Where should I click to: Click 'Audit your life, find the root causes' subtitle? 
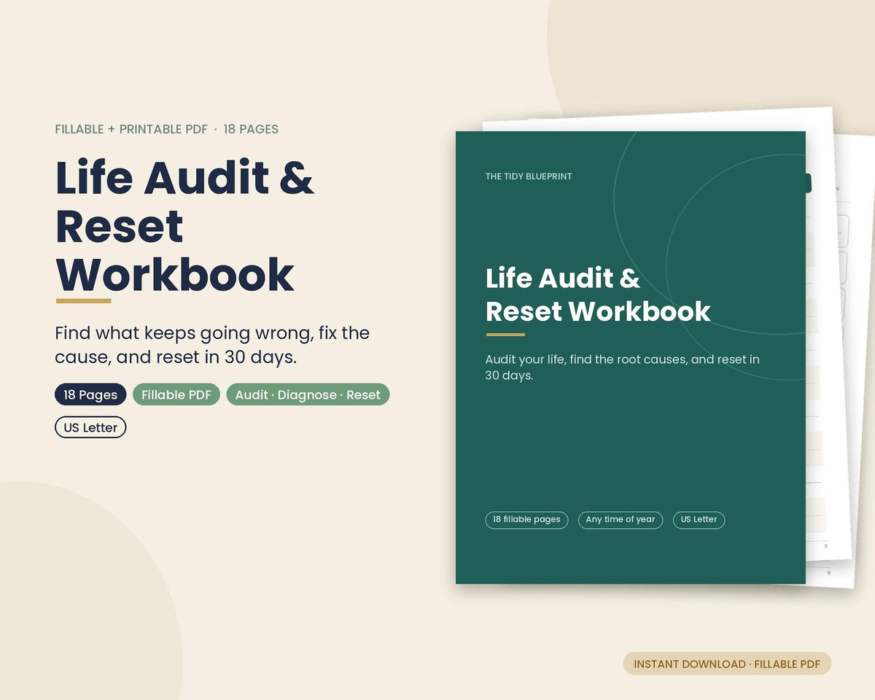pos(623,367)
